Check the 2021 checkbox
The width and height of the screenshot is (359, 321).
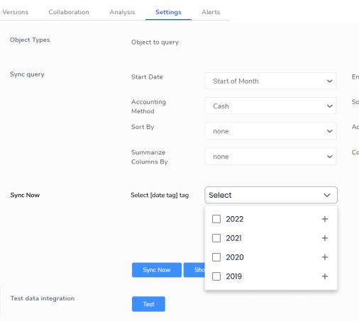[216, 238]
